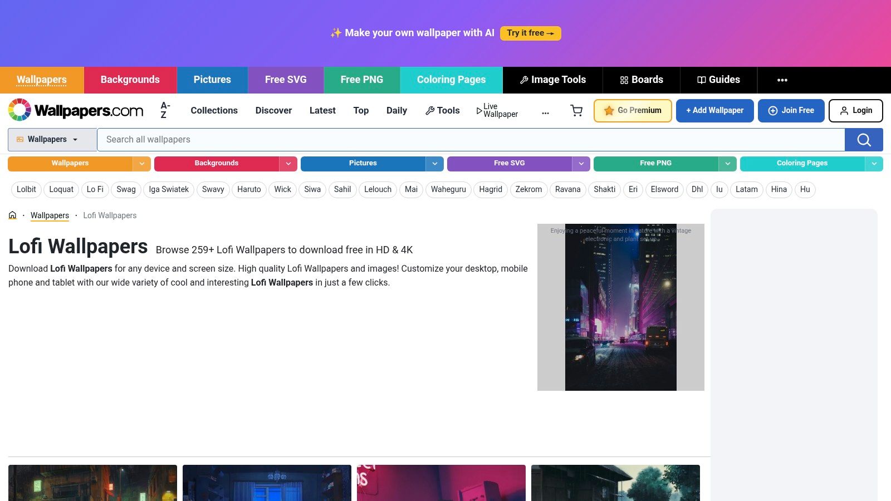Go to home via breadcrumb house icon
The height and width of the screenshot is (501, 891).
(x=12, y=215)
